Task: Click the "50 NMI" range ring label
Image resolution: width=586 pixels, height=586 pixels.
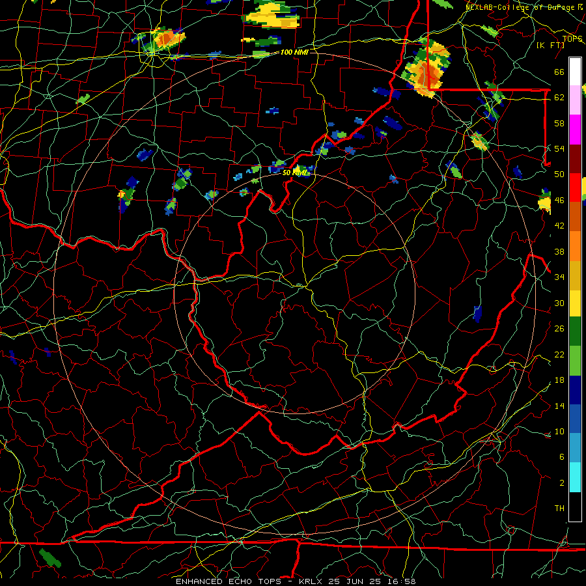Action: coord(294,173)
